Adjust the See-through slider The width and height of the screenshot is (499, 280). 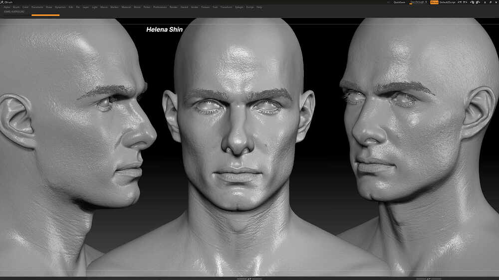click(x=418, y=2)
